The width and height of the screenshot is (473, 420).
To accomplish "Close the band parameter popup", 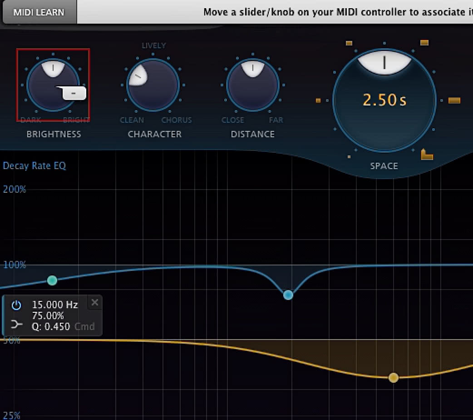I will 95,302.
